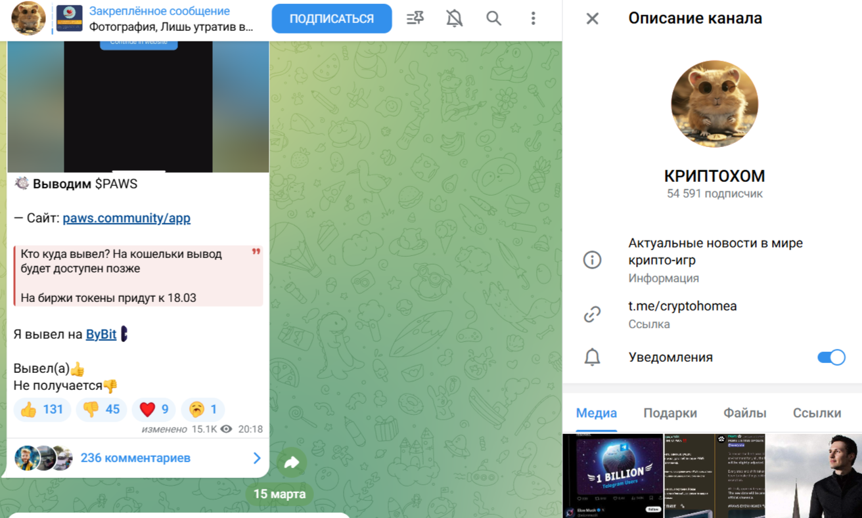The height and width of the screenshot is (518, 862).
Task: Open search with the magnifier icon
Action: [x=493, y=18]
